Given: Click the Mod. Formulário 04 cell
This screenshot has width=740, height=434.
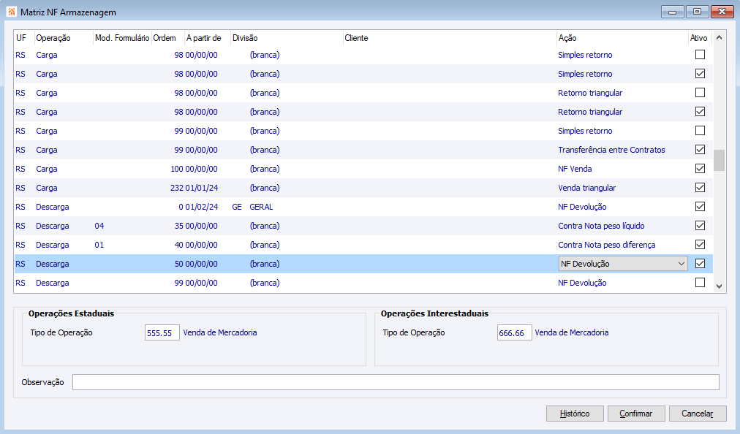Looking at the screenshot, I should pos(99,226).
